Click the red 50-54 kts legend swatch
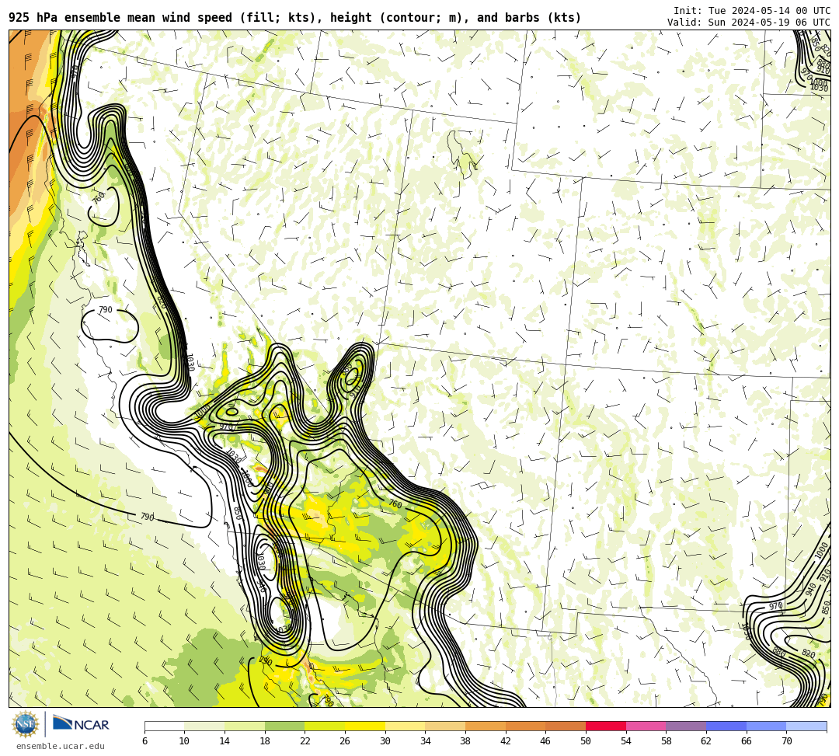Viewport: 839px width, 756px height. tap(606, 726)
